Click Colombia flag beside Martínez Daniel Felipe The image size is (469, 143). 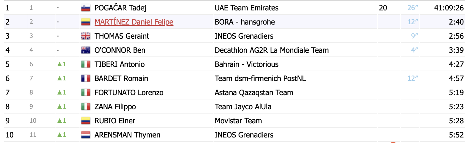(85, 22)
